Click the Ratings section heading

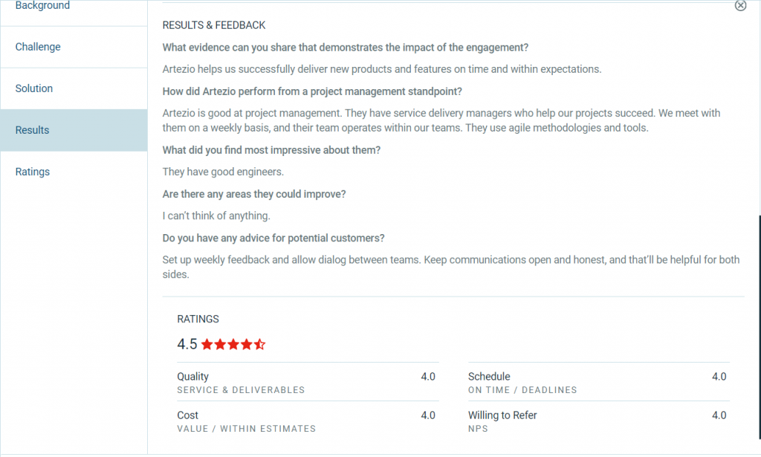198,319
